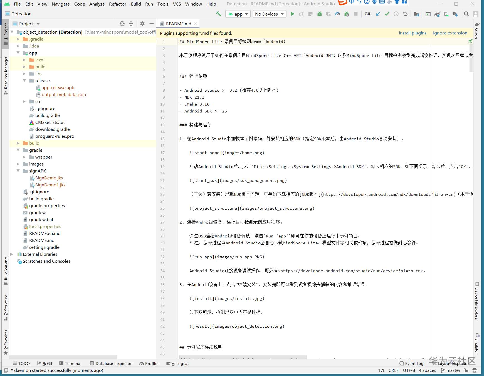This screenshot has height=376, width=484.
Task: Click the Git Update Project arrow
Action: pyautogui.click(x=378, y=14)
